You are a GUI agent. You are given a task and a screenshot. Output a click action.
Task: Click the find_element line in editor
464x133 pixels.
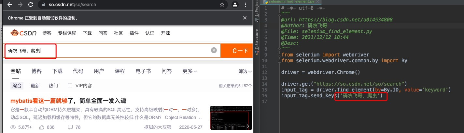click(366, 90)
